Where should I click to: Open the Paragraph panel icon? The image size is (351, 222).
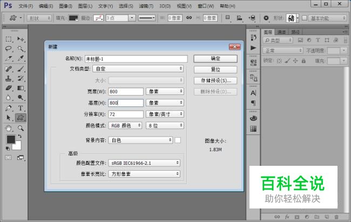click(x=253, y=103)
